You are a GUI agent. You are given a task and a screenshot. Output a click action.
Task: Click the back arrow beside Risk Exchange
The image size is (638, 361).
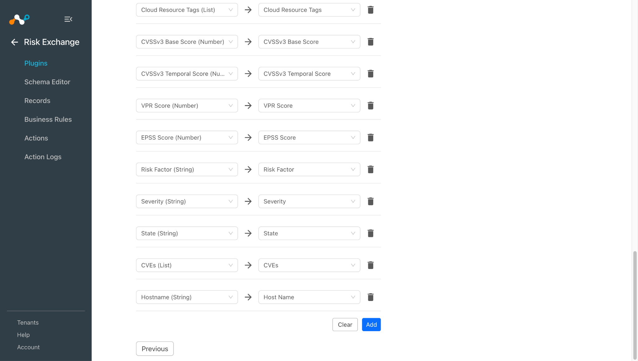point(14,42)
